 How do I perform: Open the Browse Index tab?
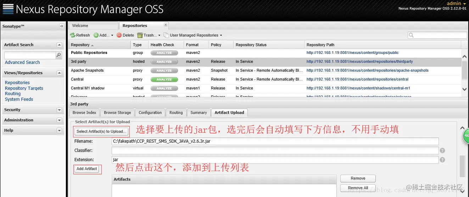point(84,113)
